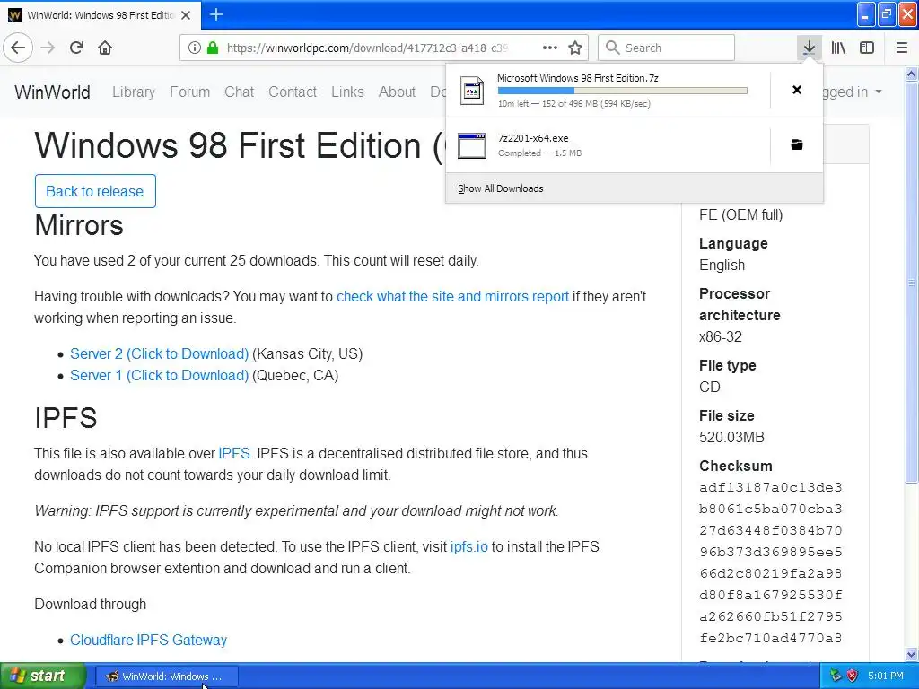Open the Library menu item
This screenshot has height=689, width=919.
[x=134, y=92]
